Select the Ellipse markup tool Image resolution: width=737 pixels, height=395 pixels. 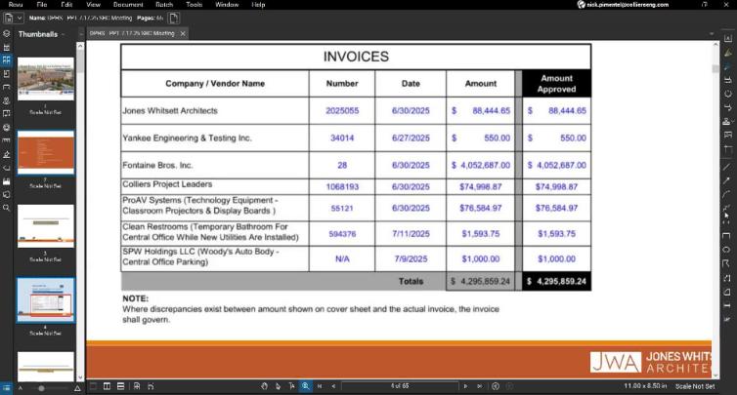pyautogui.click(x=727, y=250)
